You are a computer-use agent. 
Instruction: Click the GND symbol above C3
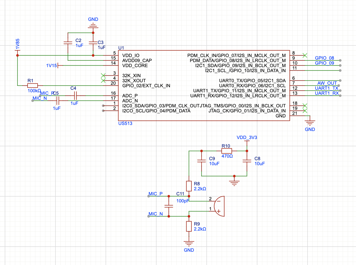pyautogui.click(x=93, y=25)
